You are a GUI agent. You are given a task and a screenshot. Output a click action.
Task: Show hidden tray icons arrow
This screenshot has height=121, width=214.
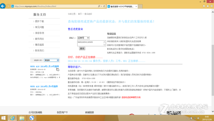[x=187, y=118]
